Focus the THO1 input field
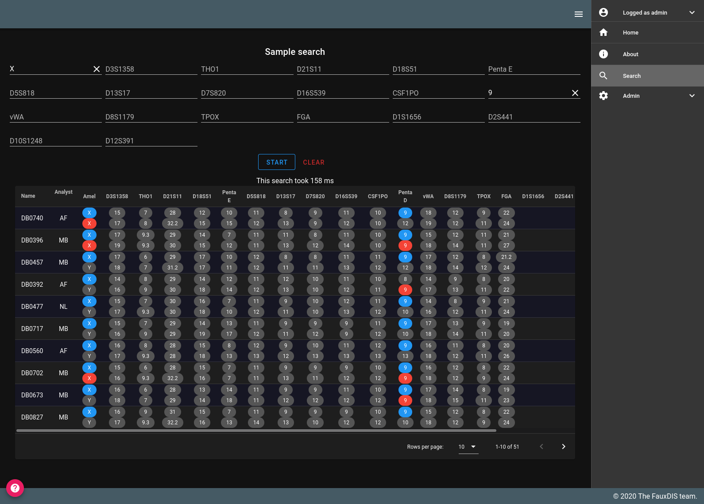The image size is (704, 504). point(247,69)
